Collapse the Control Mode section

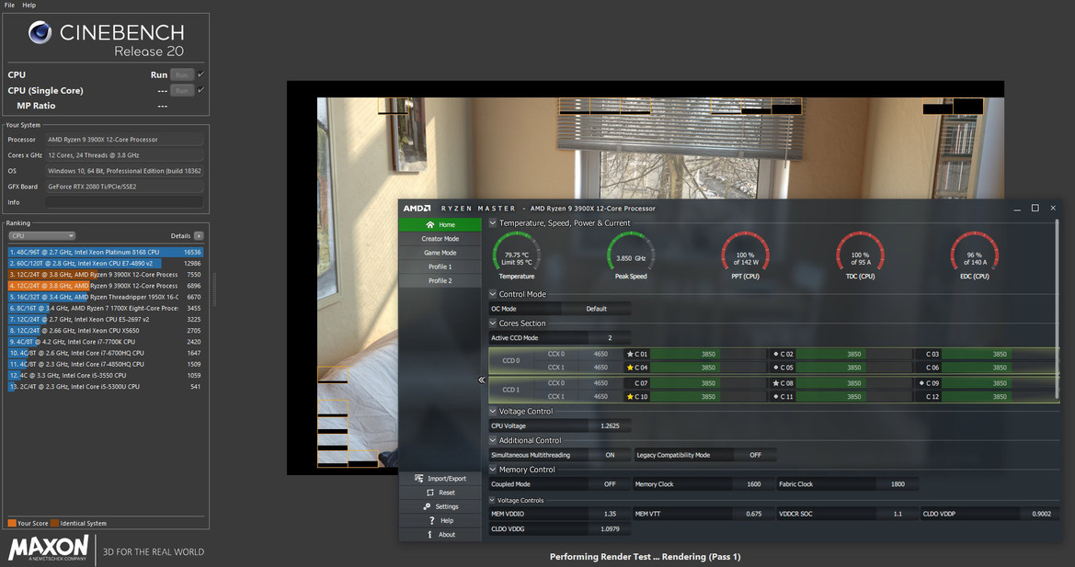[492, 294]
